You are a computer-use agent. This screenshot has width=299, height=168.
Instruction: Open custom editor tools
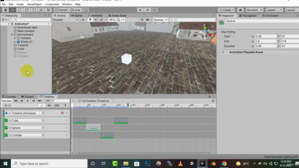tap(48, 10)
